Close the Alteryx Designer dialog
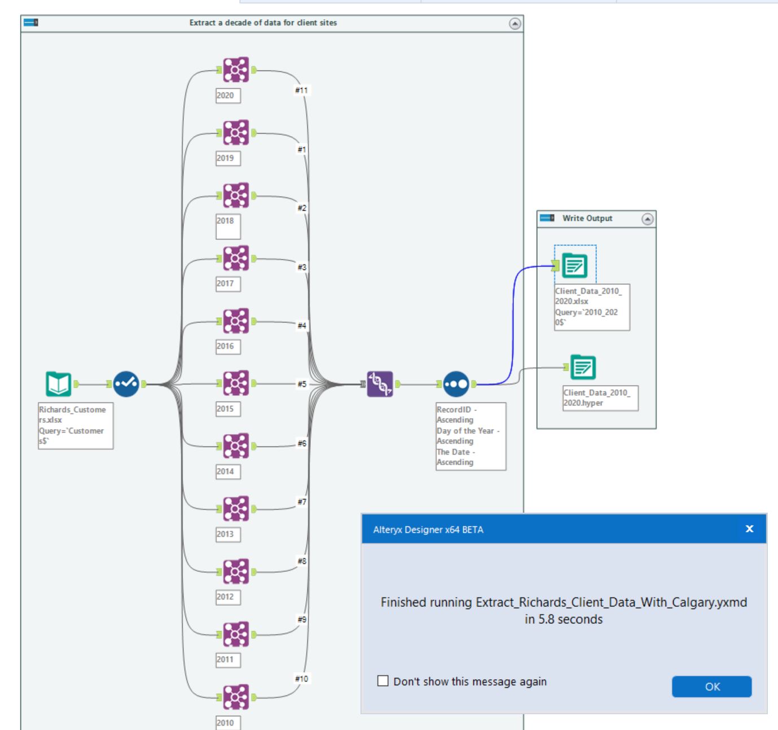Viewport: 778px width, 730px height. 749,529
